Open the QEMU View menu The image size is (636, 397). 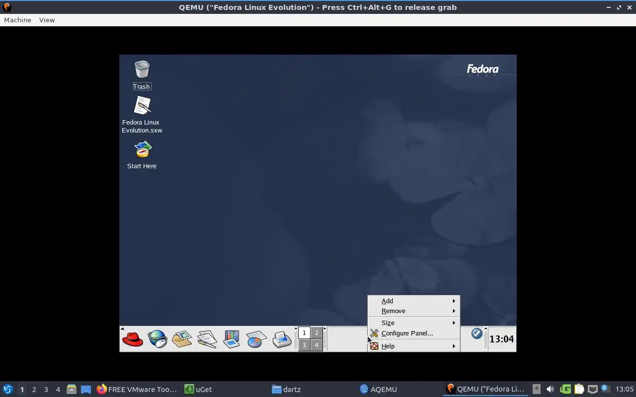click(47, 20)
